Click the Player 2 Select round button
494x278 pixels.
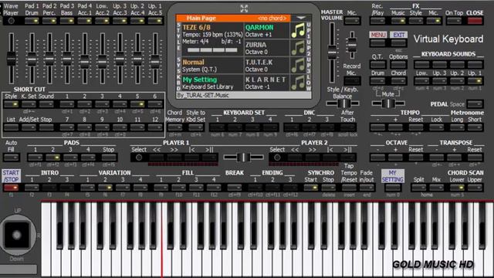[277, 157]
